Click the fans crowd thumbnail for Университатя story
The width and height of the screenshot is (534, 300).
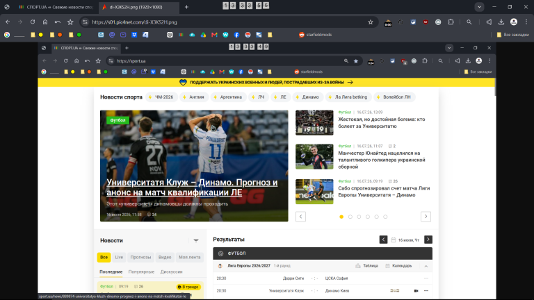(314, 123)
